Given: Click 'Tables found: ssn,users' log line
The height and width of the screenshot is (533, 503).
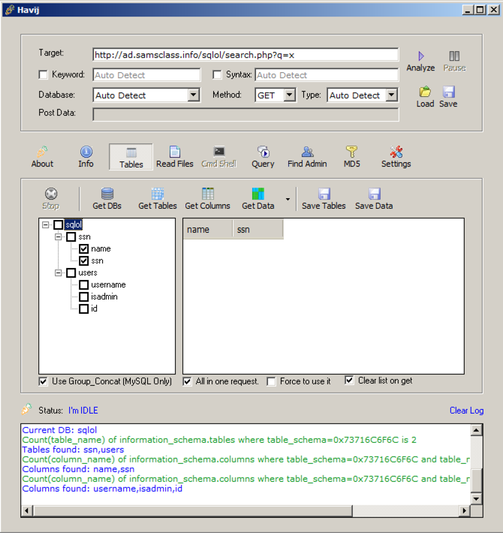Looking at the screenshot, I should coord(73,450).
